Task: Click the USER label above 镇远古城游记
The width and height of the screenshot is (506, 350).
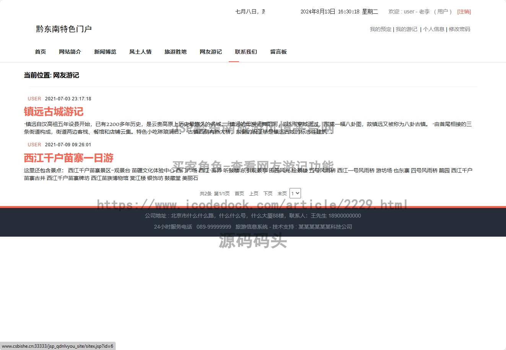Action: pos(34,99)
